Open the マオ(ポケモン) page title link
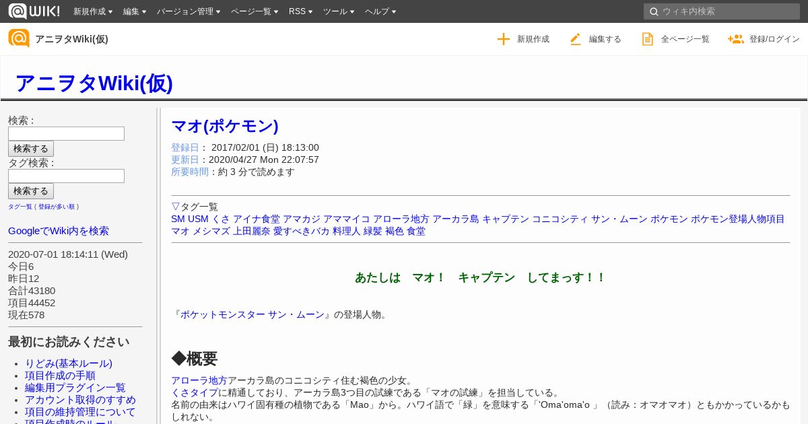Screen dimensions: 808x424 click(225, 126)
